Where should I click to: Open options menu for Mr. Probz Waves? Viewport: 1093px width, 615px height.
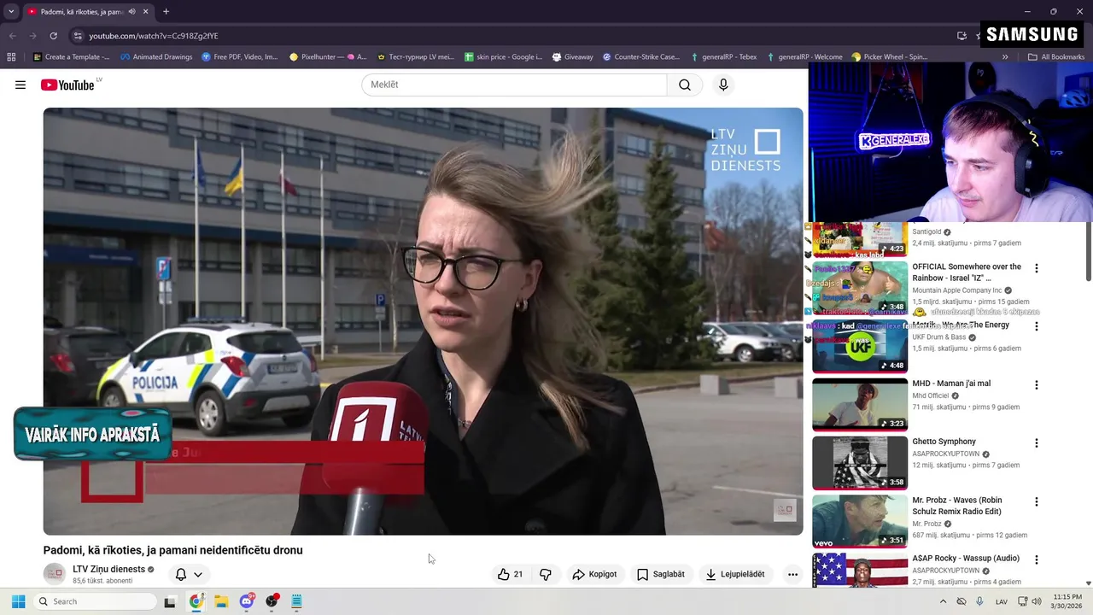(1037, 501)
